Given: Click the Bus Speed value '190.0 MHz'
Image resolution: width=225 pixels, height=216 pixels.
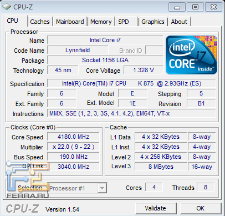Looking at the screenshot, I should click(73, 157).
